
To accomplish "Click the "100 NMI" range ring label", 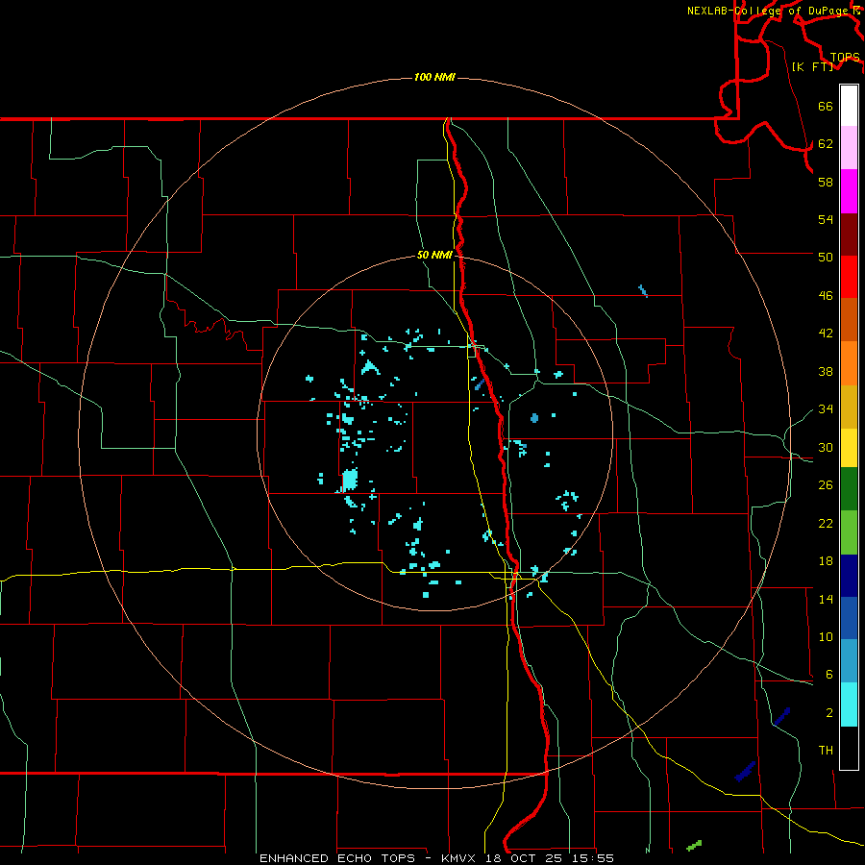I will (434, 77).
